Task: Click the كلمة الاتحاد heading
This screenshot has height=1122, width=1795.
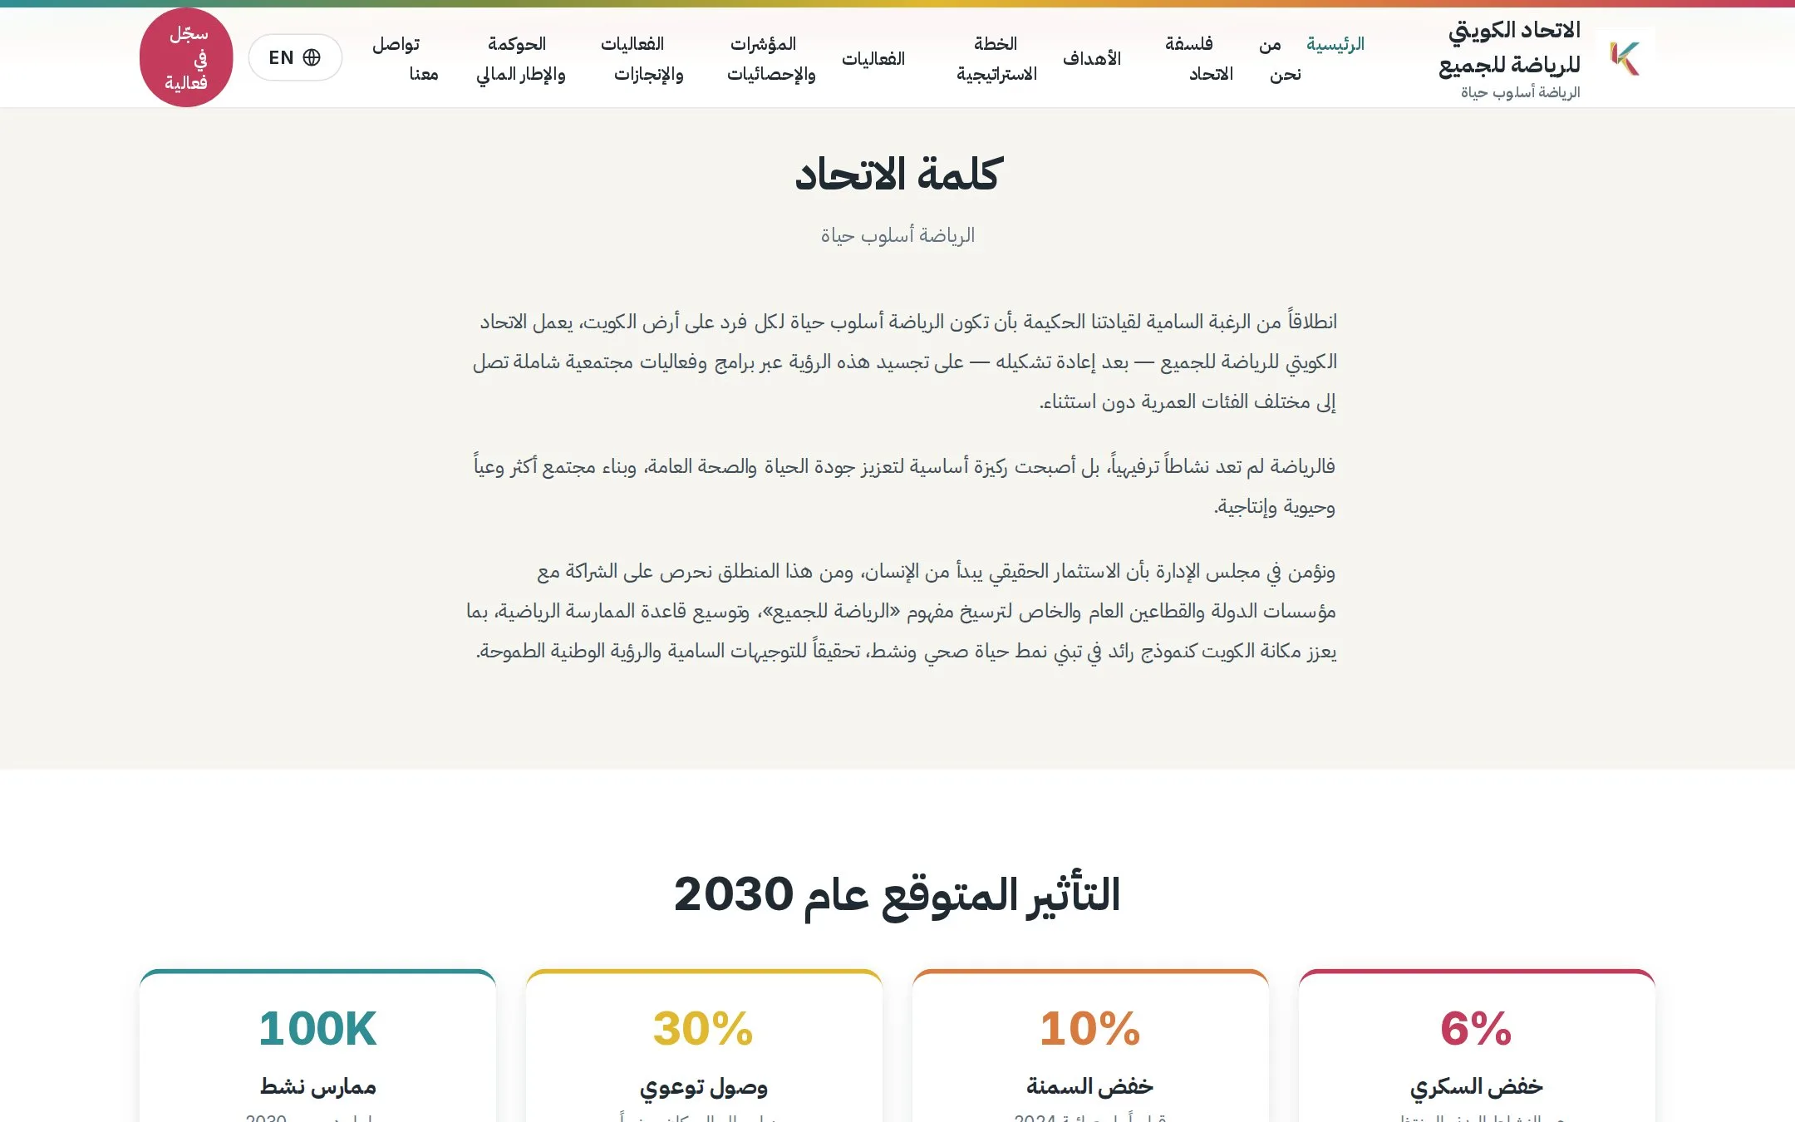Action: [897, 175]
